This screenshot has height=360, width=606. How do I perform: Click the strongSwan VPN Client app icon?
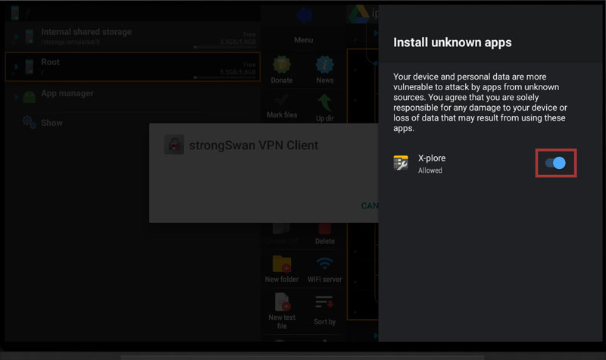pos(175,145)
